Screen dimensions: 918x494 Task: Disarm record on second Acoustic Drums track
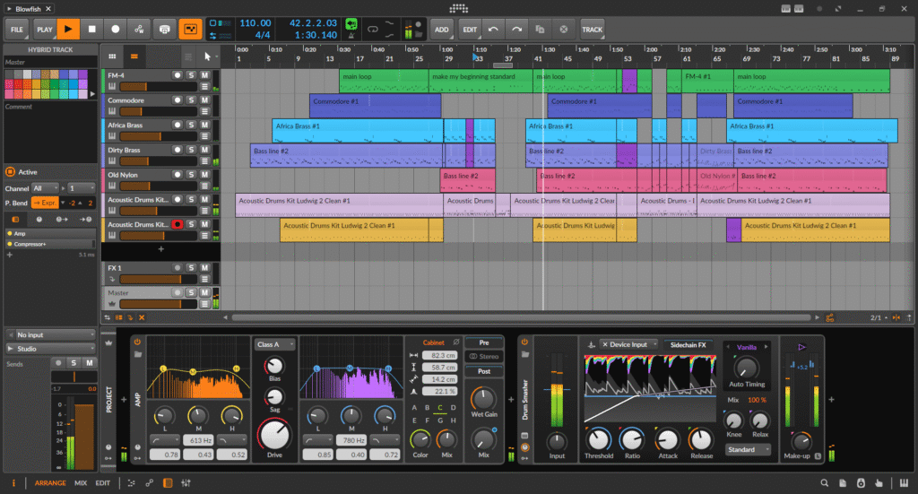(x=178, y=224)
